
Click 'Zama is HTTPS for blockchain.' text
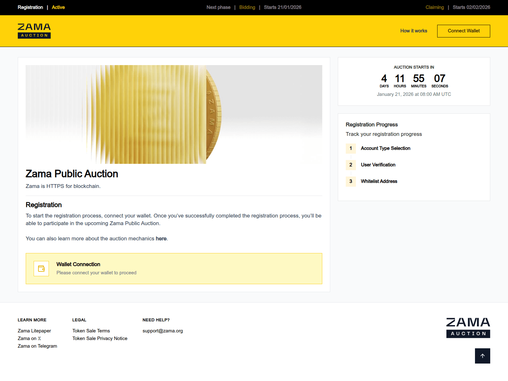coord(63,186)
